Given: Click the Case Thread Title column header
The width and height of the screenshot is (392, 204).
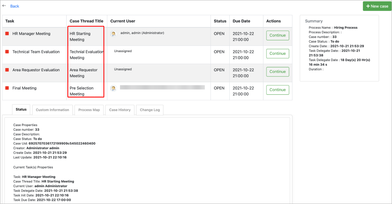Looking at the screenshot, I should coord(87,21).
